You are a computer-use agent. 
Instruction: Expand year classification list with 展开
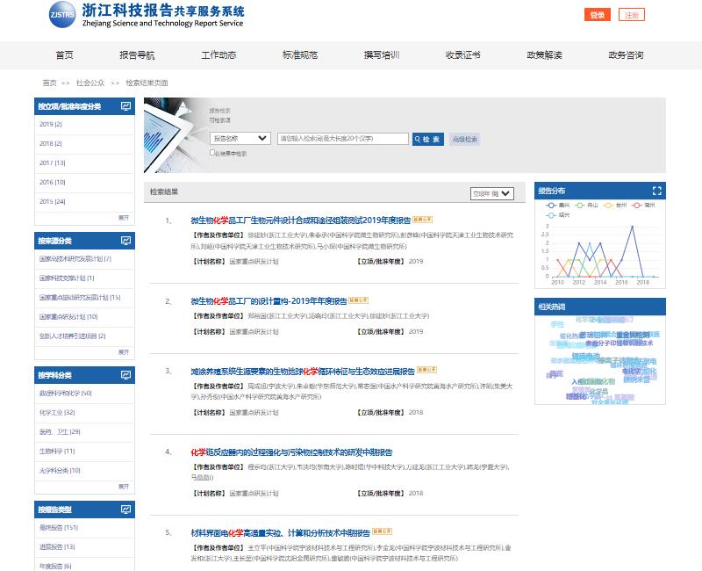(x=124, y=217)
